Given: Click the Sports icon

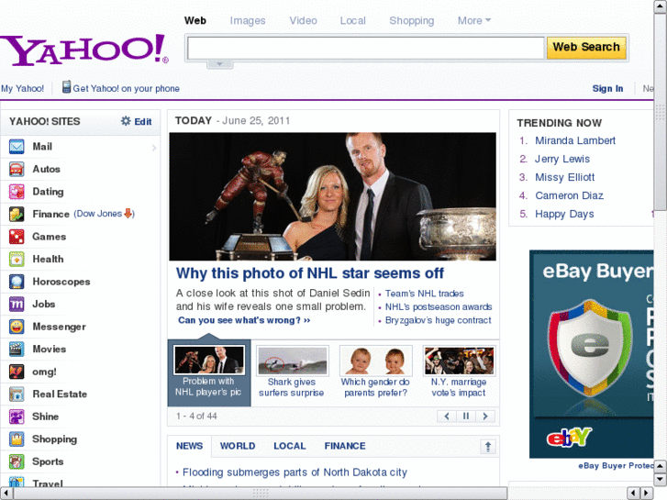Looking at the screenshot, I should point(17,461).
